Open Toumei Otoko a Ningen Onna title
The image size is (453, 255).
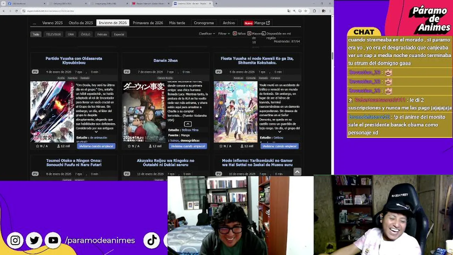[x=74, y=163]
